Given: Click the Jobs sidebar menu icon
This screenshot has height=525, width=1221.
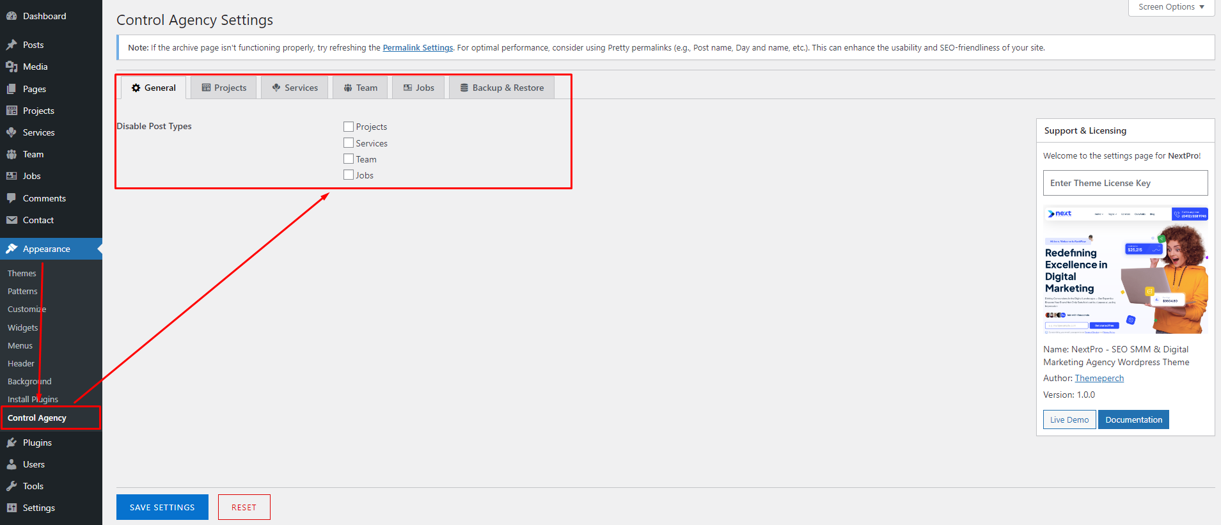Looking at the screenshot, I should click(12, 176).
